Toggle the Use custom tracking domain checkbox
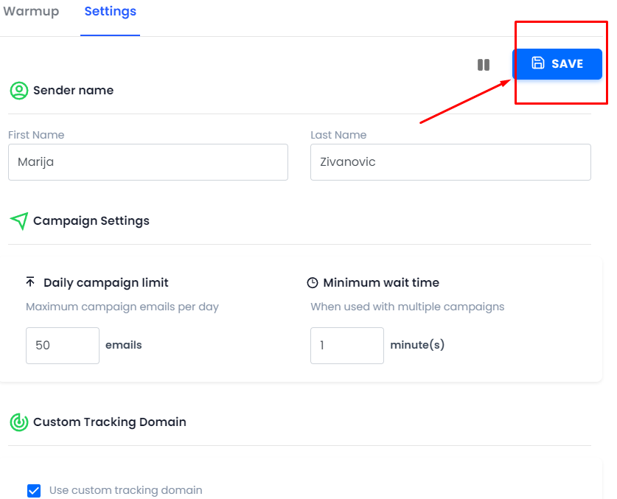 coord(34,490)
